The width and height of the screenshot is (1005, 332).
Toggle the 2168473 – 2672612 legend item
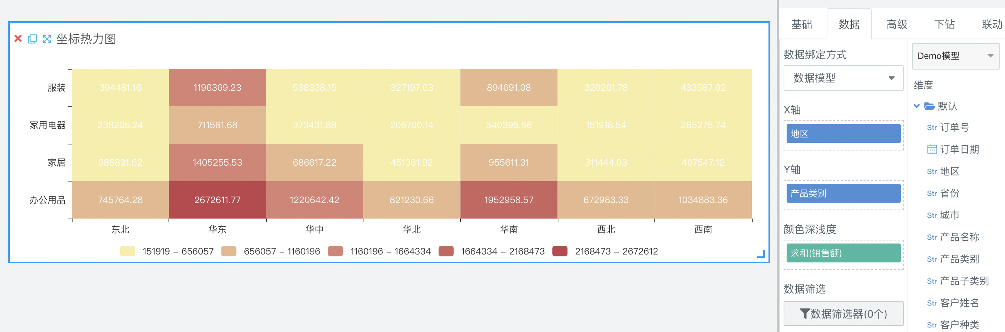[605, 251]
